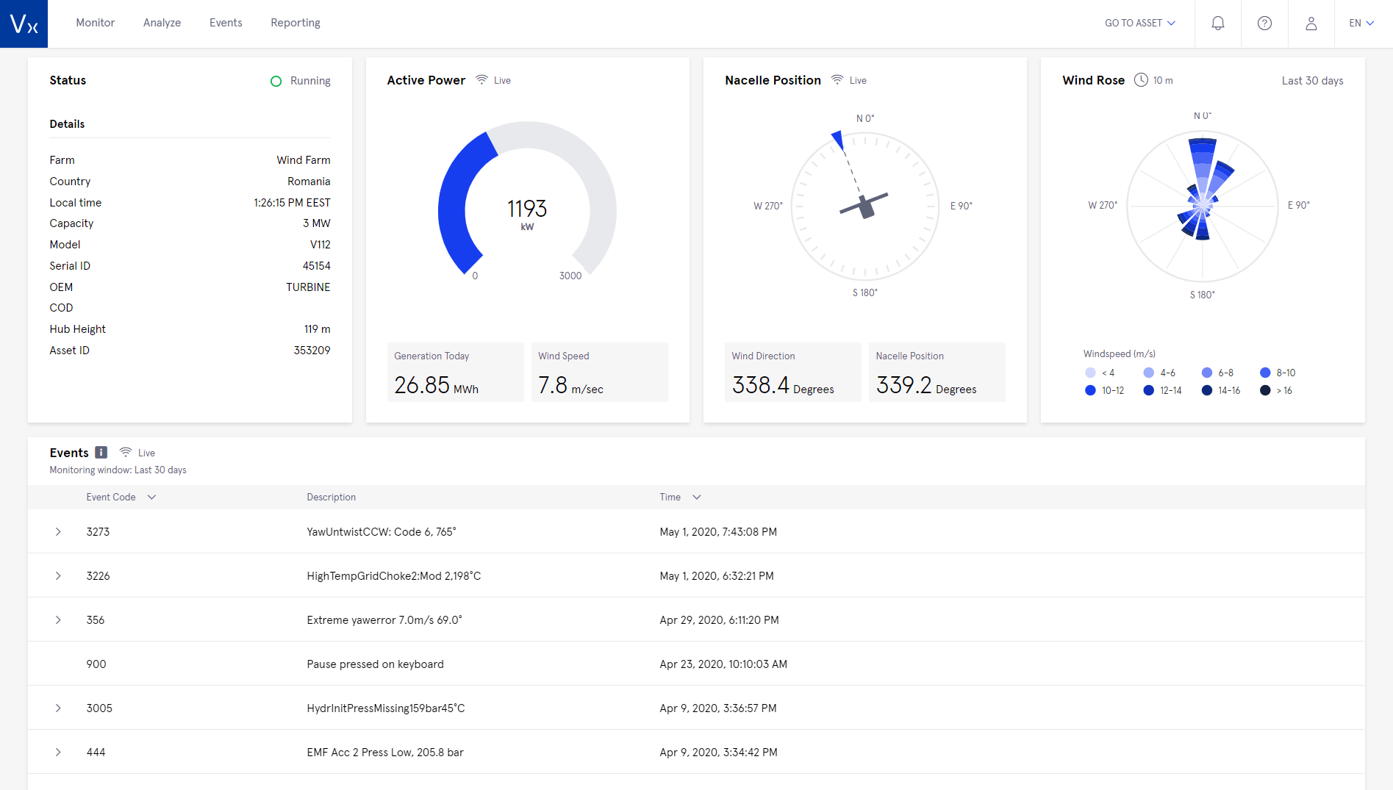Click the Wind Speed 7.8 m/sec tile
The width and height of the screenshot is (1393, 790).
599,372
